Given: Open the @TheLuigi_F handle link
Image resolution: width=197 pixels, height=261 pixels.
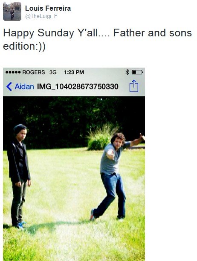Looking at the screenshot, I should [41, 16].
